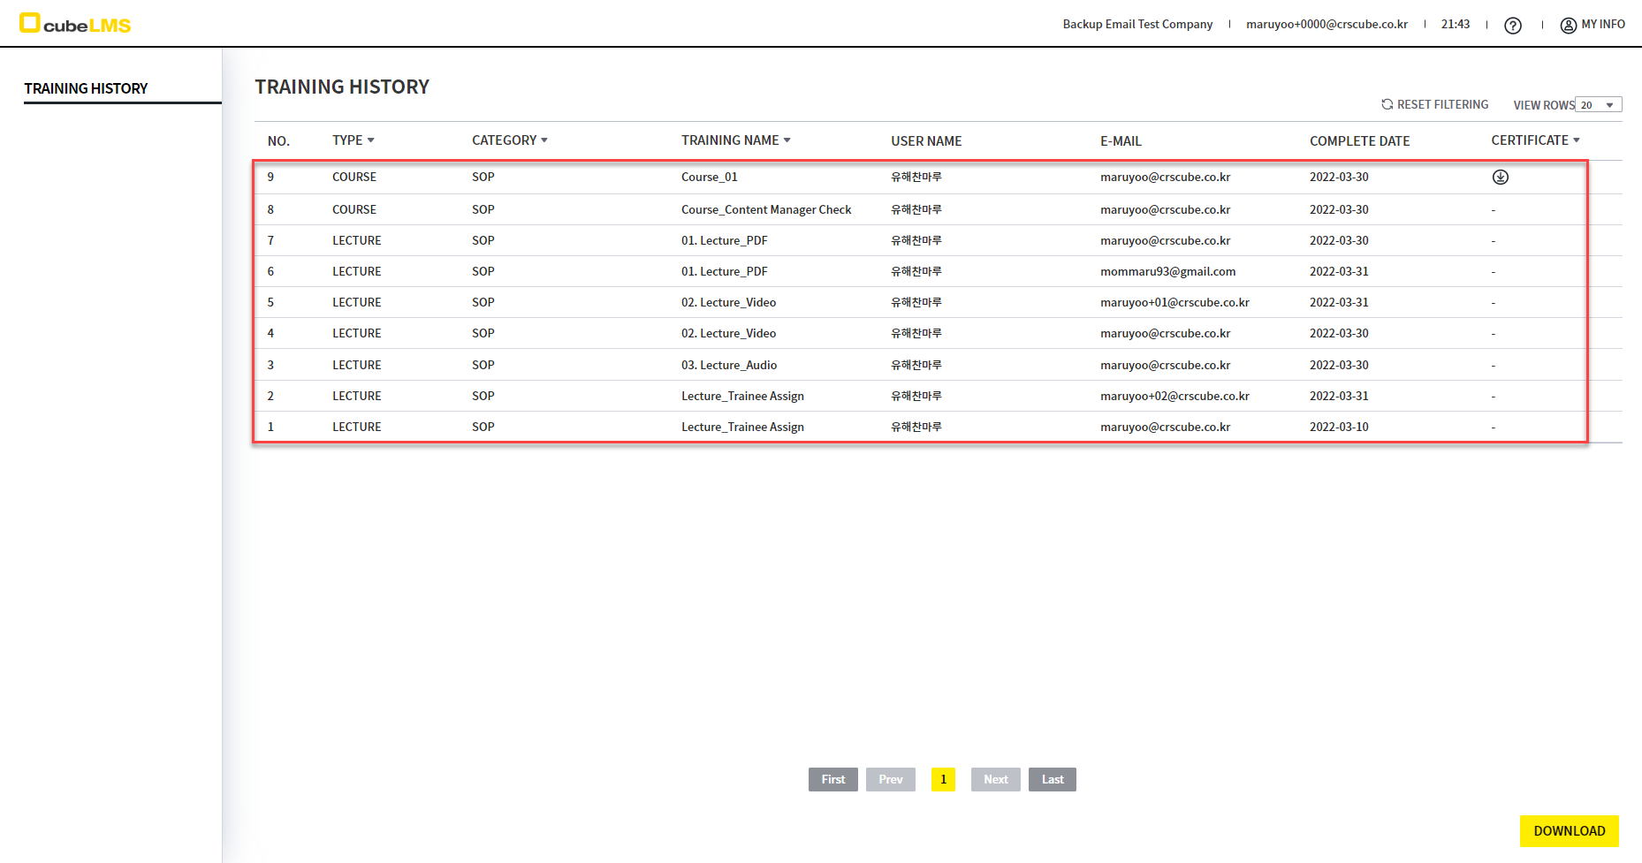
Task: Jump to the Last page
Action: 1052,779
